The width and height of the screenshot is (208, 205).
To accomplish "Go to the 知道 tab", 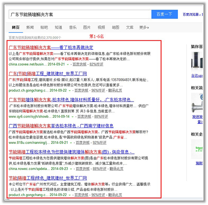I will coord(58,27).
